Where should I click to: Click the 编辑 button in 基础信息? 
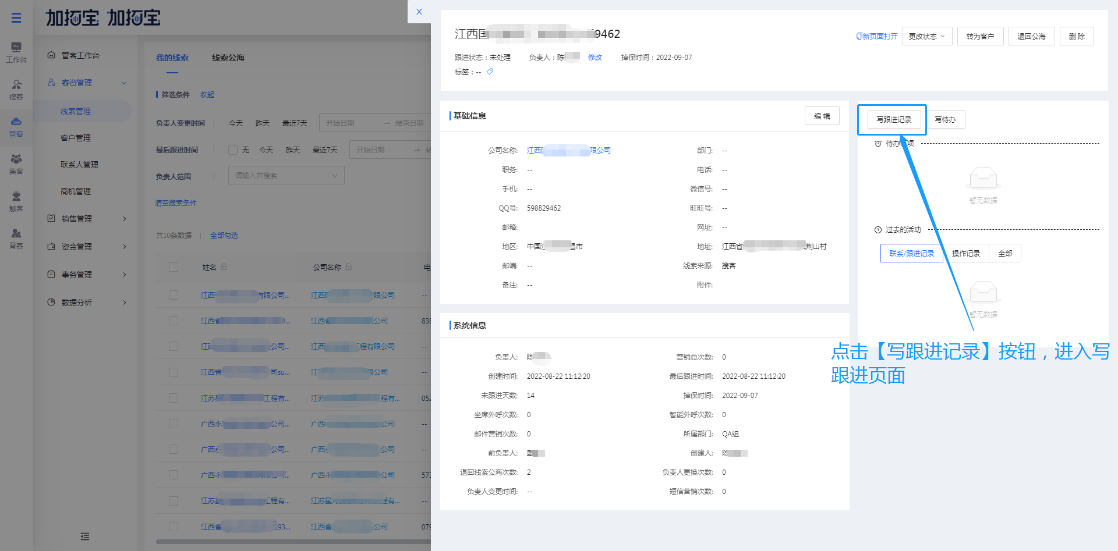822,116
